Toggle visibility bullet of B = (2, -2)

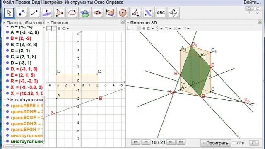pyautogui.click(x=7, y=38)
